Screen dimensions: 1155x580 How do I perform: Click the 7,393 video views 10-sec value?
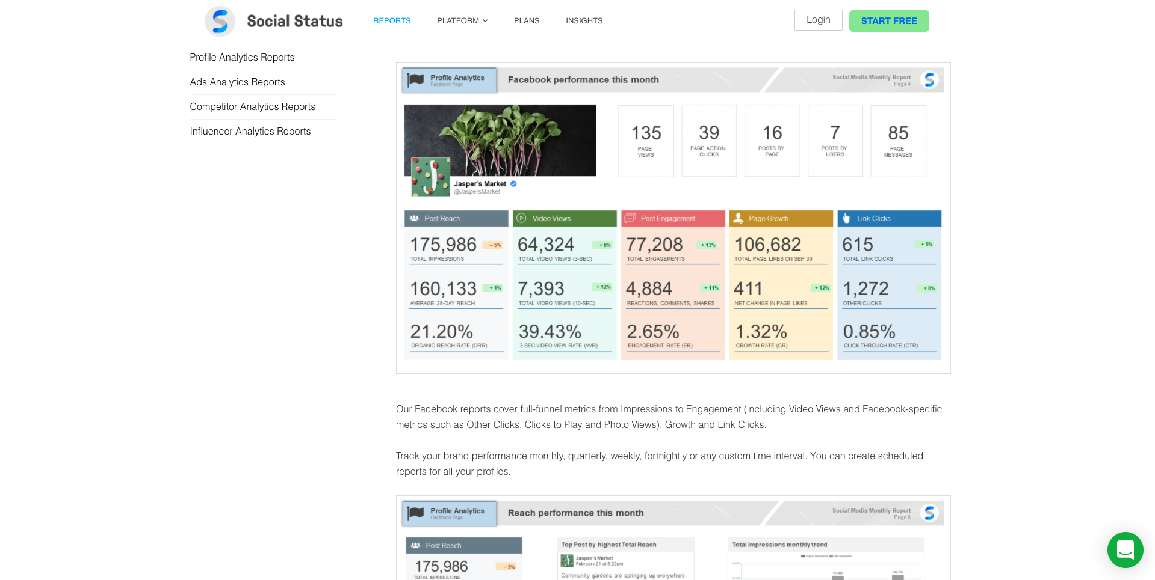(x=541, y=289)
